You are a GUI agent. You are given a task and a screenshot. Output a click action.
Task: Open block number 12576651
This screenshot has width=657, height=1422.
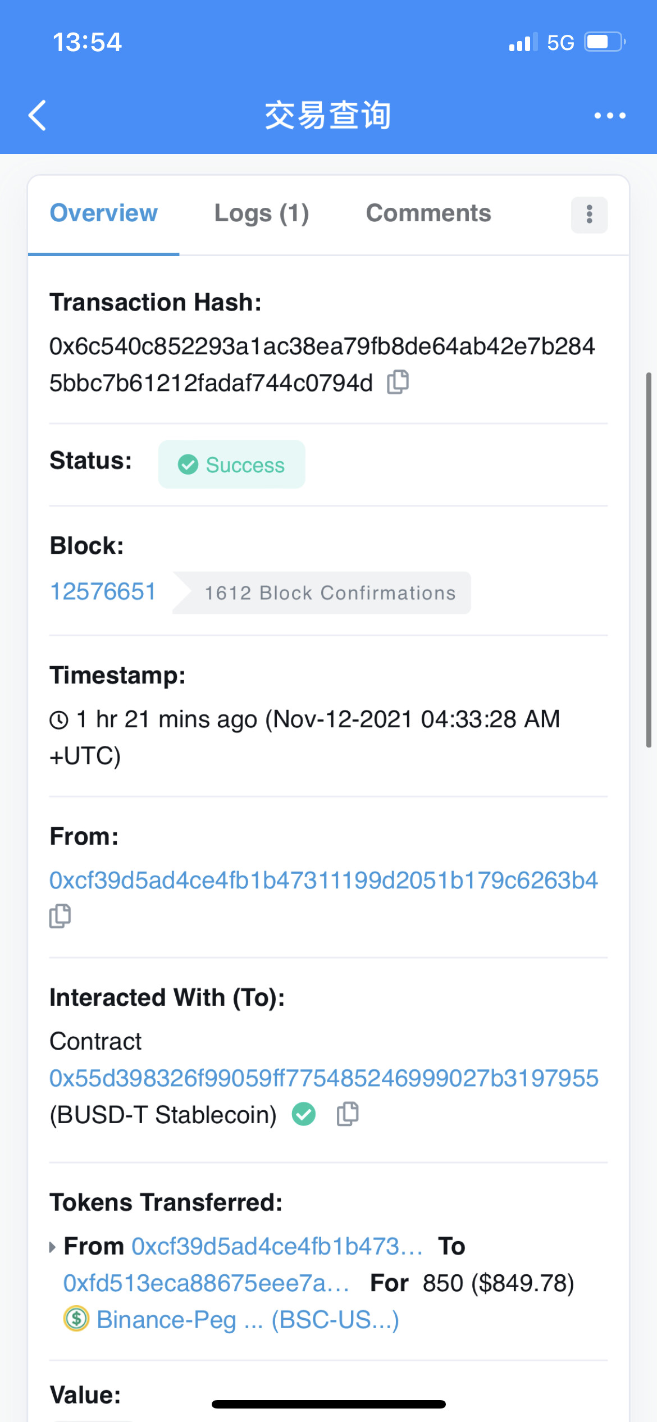click(103, 592)
